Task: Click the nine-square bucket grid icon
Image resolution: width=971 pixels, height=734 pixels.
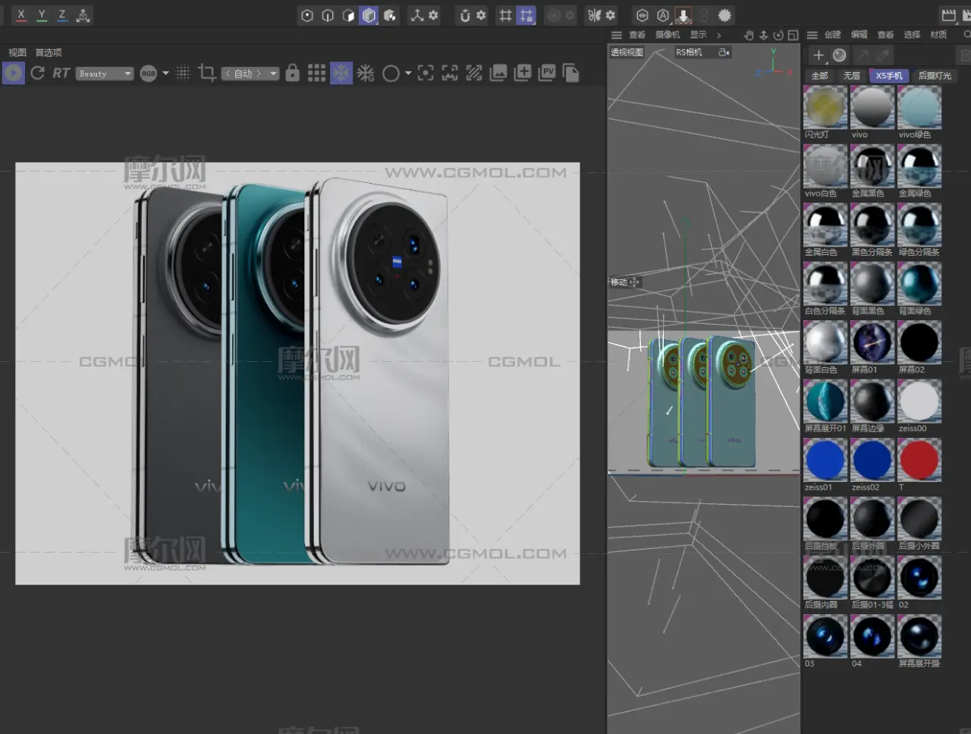Action: point(316,73)
